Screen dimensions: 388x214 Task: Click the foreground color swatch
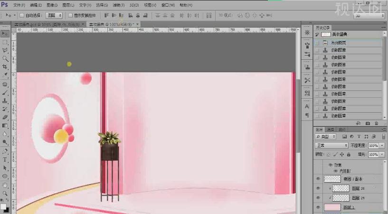coord(3,206)
